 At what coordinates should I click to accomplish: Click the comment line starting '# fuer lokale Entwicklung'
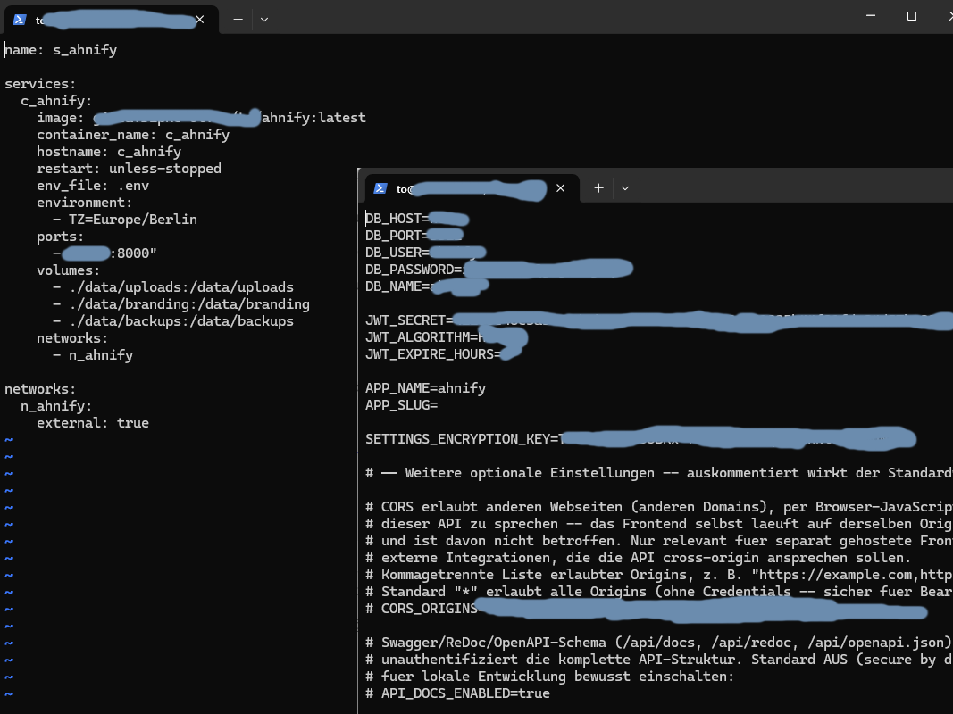[x=549, y=677]
